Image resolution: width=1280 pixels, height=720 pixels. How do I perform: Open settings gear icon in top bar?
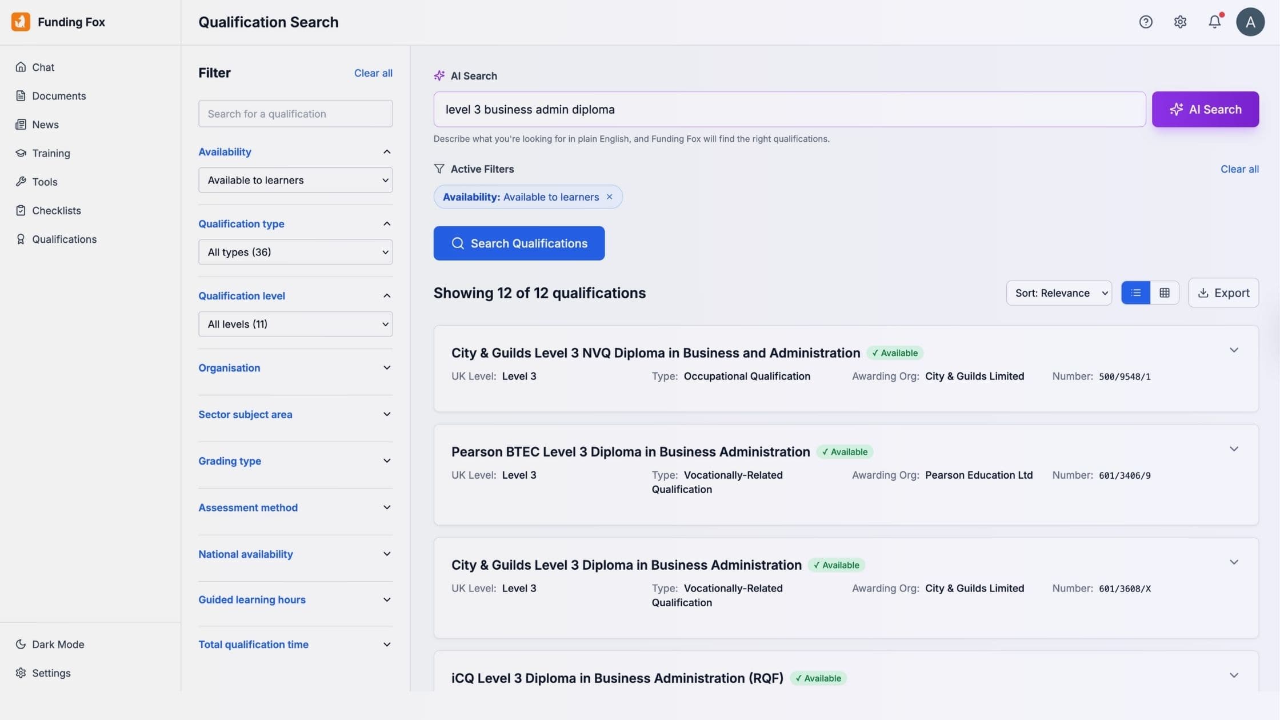[x=1180, y=22]
